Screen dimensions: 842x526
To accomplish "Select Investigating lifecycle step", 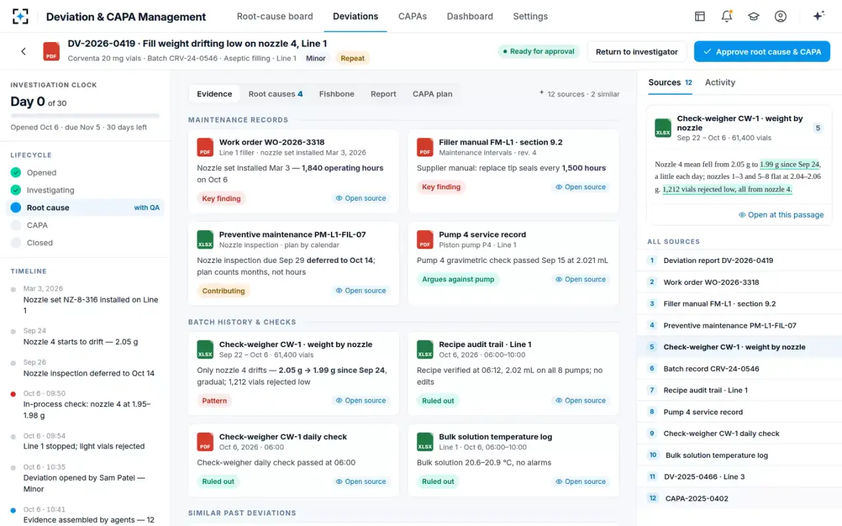I will (x=85, y=190).
